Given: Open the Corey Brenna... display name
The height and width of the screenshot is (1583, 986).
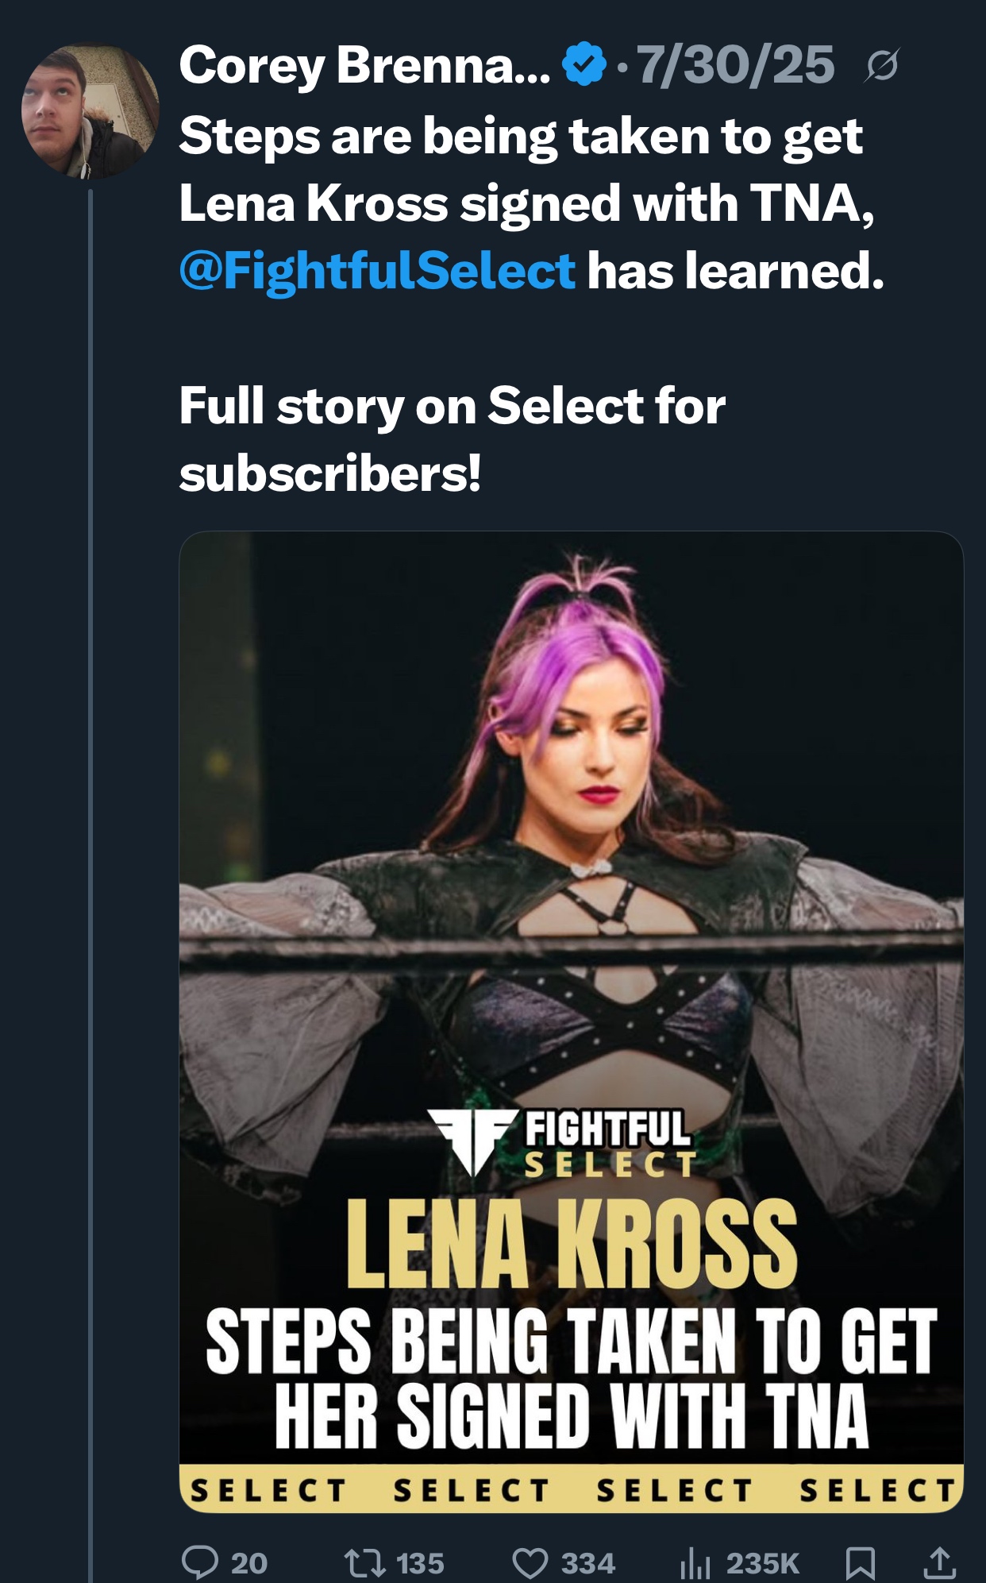Looking at the screenshot, I should [x=364, y=65].
